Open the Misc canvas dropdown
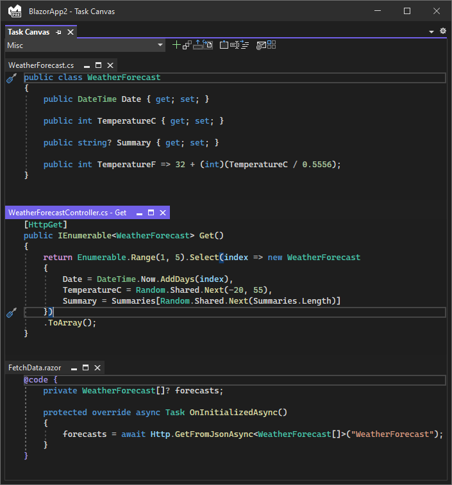452x485 pixels. coord(160,45)
